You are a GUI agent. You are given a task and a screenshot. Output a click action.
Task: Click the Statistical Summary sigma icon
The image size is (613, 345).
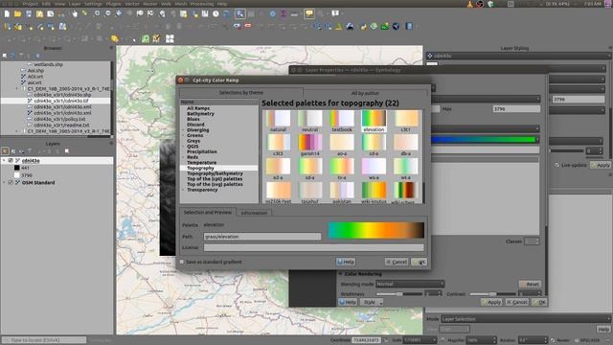coord(284,14)
